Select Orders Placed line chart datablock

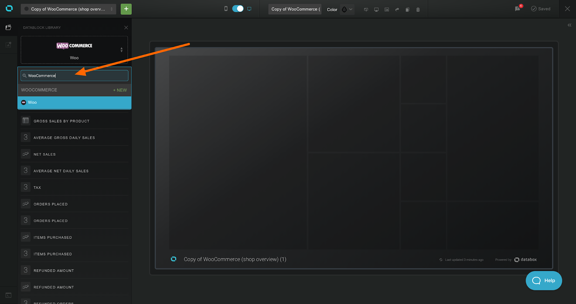tap(75, 204)
